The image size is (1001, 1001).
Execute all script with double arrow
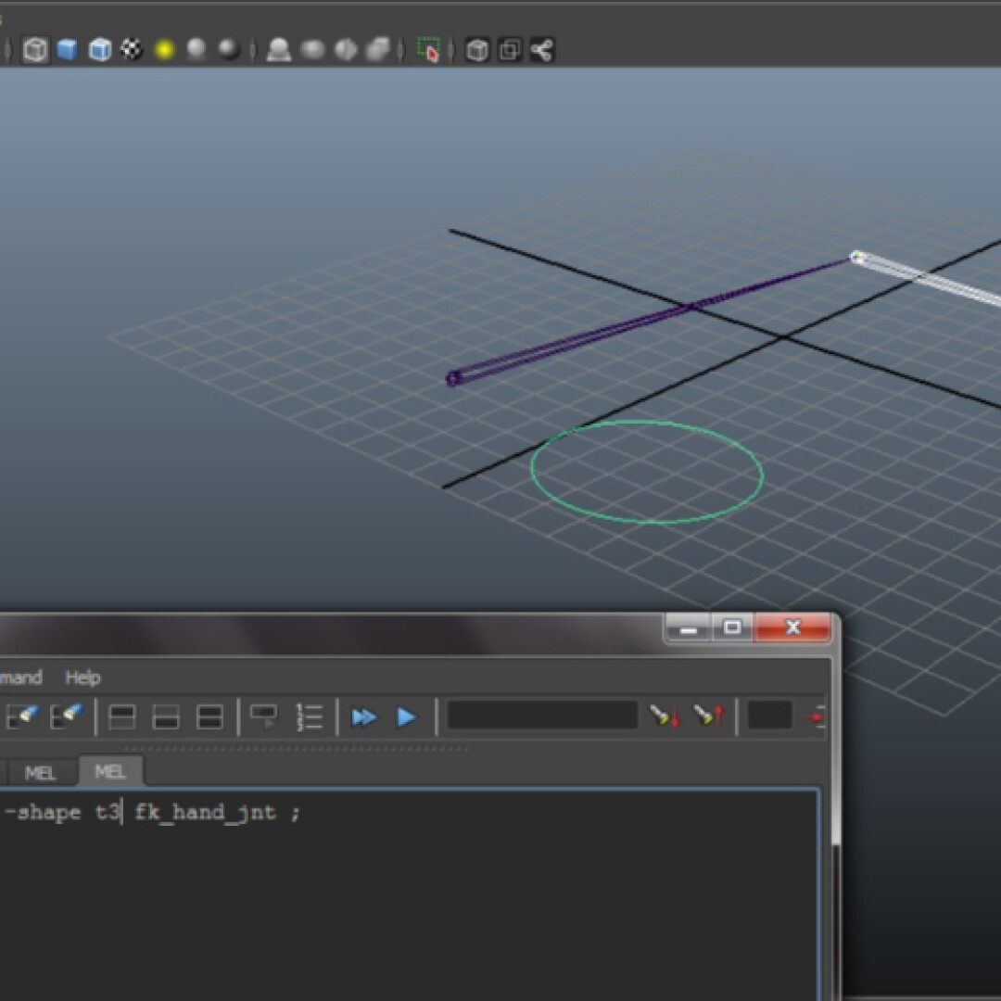point(363,716)
